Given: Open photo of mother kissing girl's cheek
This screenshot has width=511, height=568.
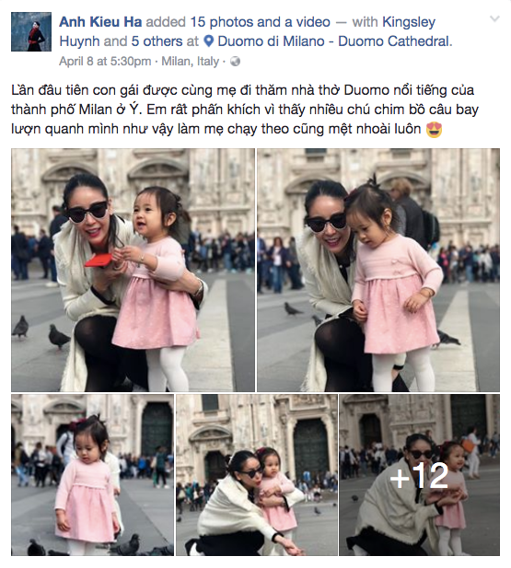Looking at the screenshot, I should tap(257, 475).
